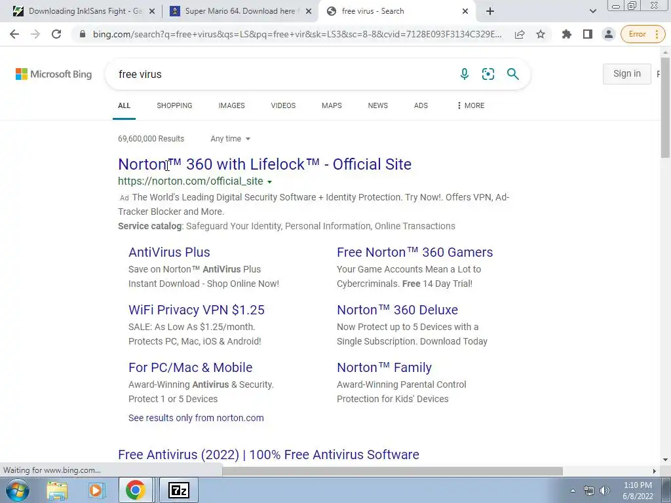Open the volume speaker tray icon
The image size is (671, 503).
point(605,491)
